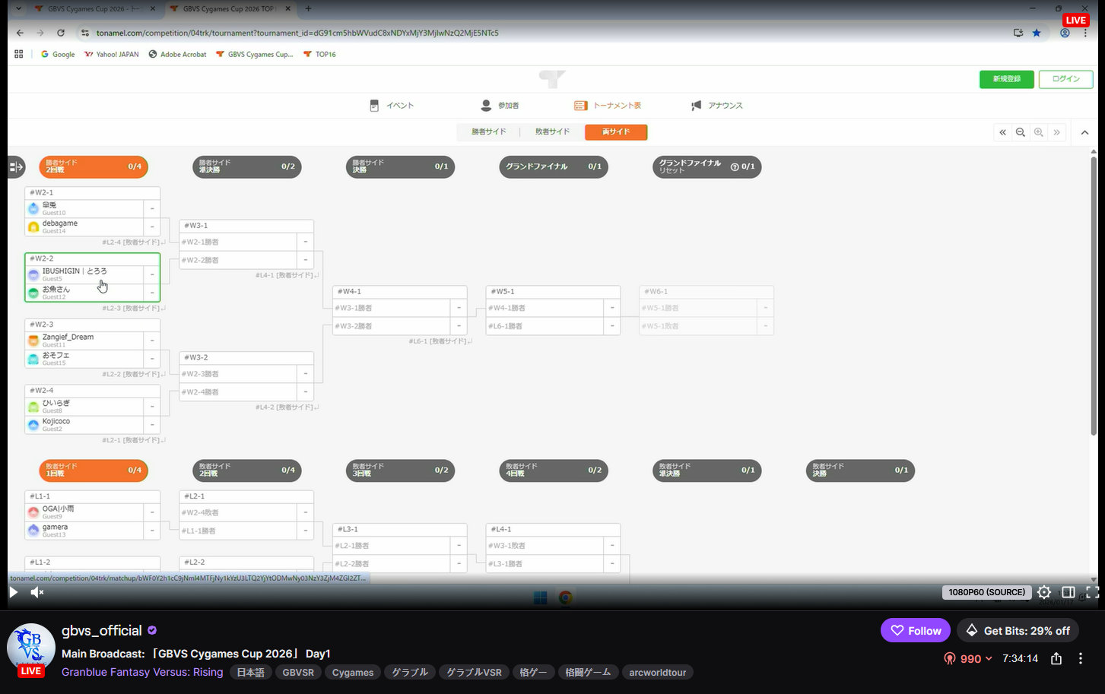Open the three-dot more options menu beside share

(1081, 658)
